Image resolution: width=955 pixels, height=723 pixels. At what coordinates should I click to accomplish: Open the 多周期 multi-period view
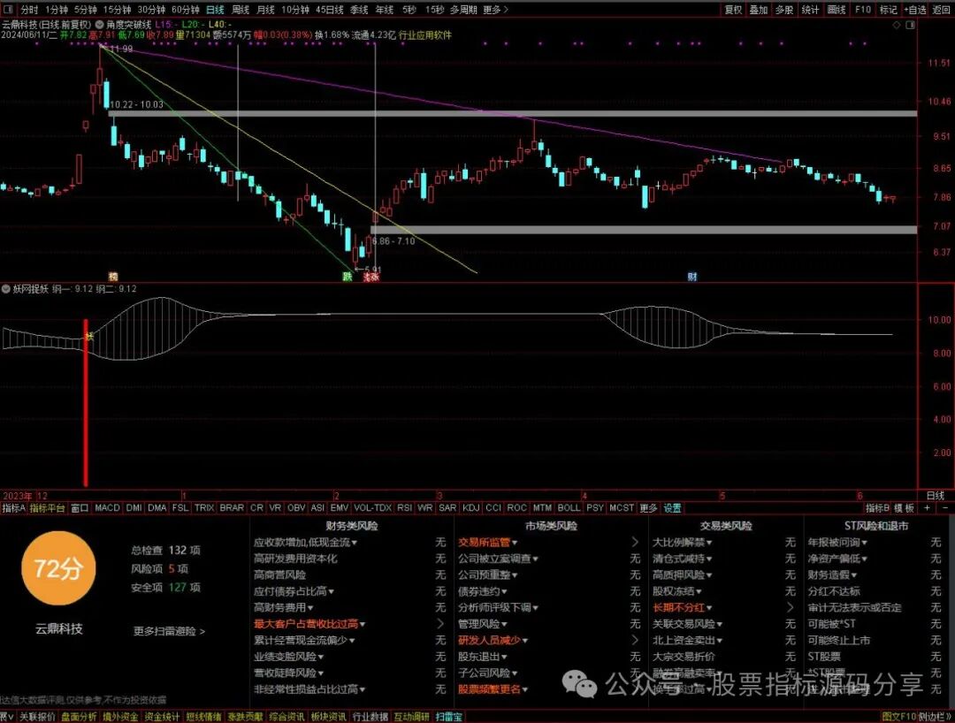(463, 10)
